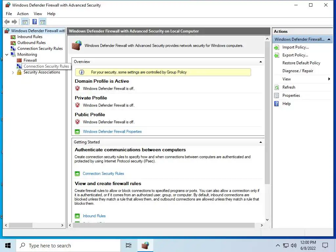Open the File menu

pos(9,14)
